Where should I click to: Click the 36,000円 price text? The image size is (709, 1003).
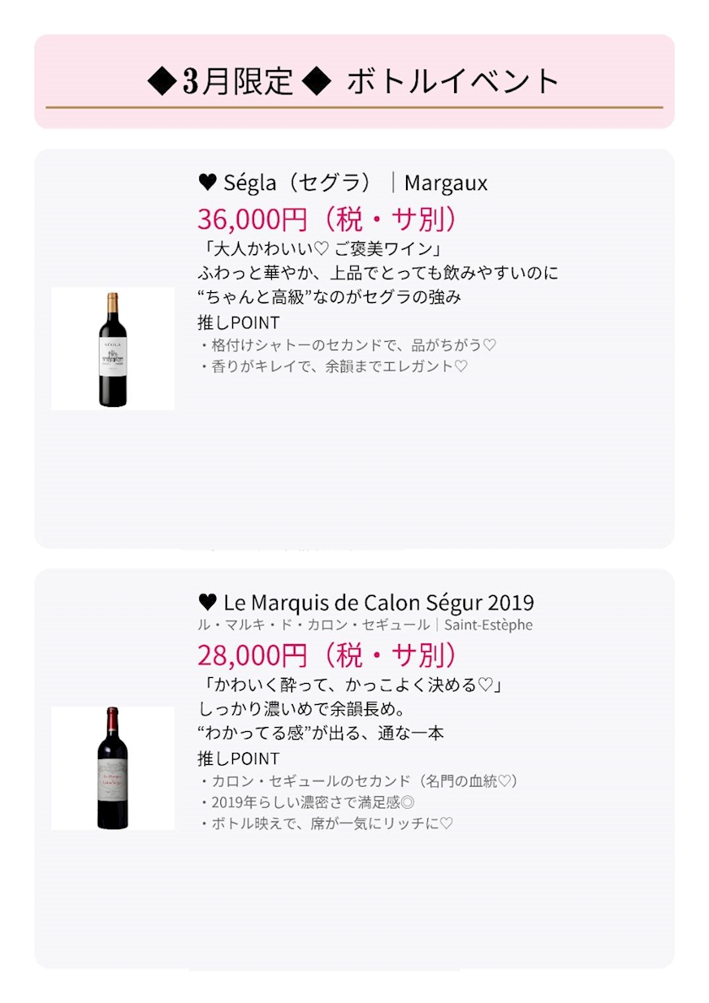[252, 220]
